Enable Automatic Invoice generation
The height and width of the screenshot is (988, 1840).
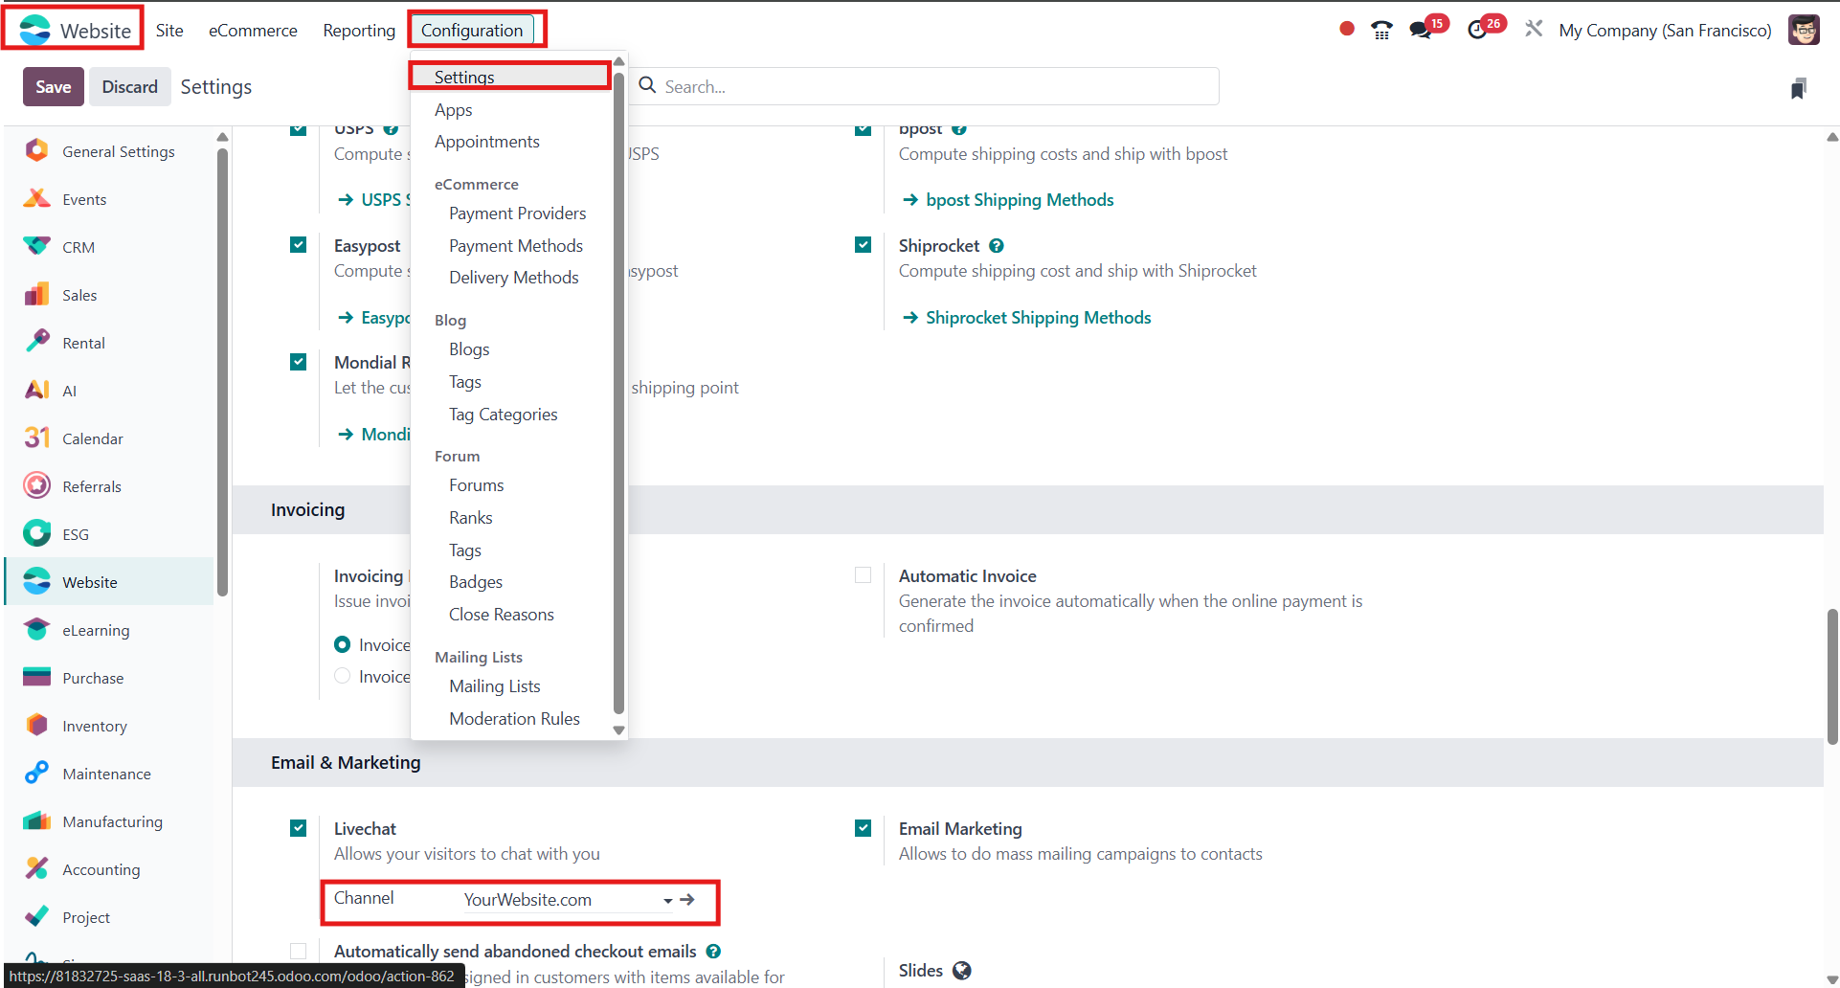coord(863,574)
